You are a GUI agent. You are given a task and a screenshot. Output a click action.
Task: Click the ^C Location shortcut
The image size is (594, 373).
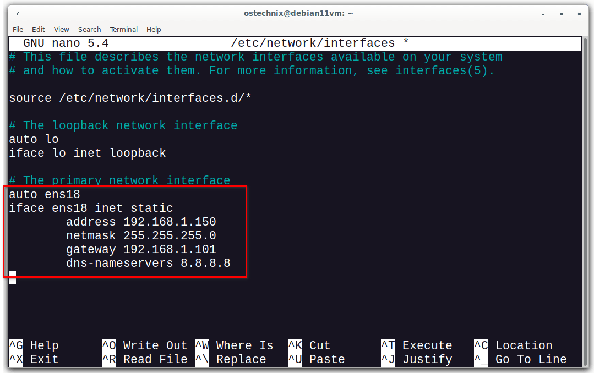pos(513,345)
